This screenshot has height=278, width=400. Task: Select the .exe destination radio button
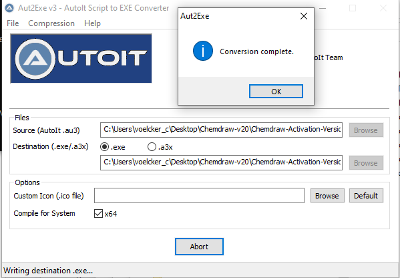104,147
